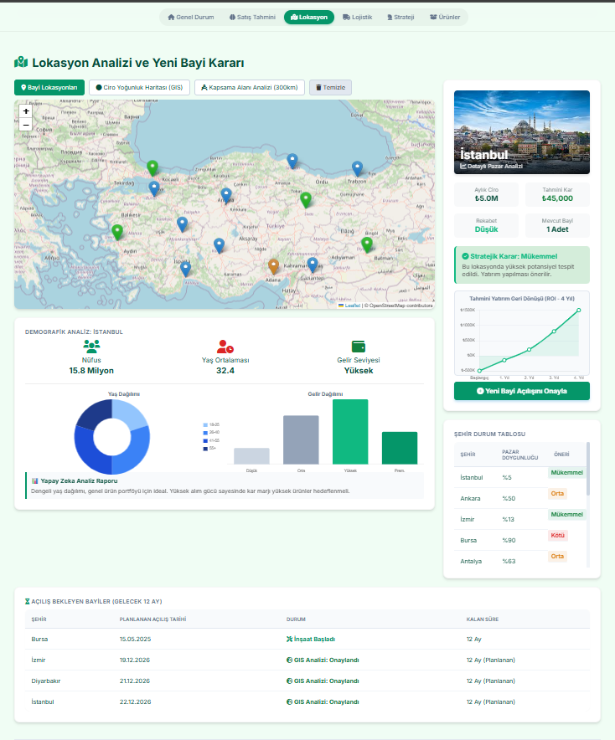Click the Yüksek income bar
Screen dimensions: 615x740
[350, 432]
